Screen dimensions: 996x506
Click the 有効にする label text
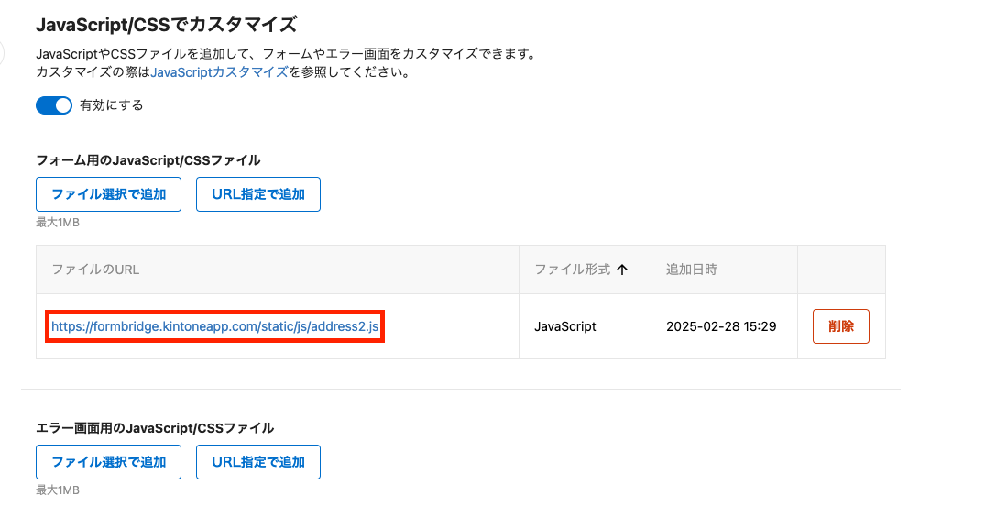point(111,105)
